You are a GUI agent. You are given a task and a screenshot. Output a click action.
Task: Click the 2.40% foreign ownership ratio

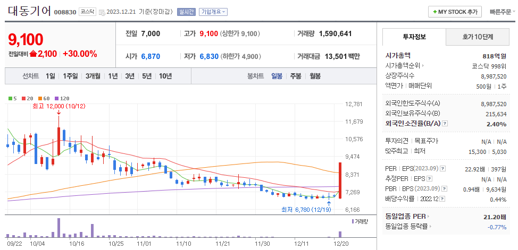(x=497, y=124)
